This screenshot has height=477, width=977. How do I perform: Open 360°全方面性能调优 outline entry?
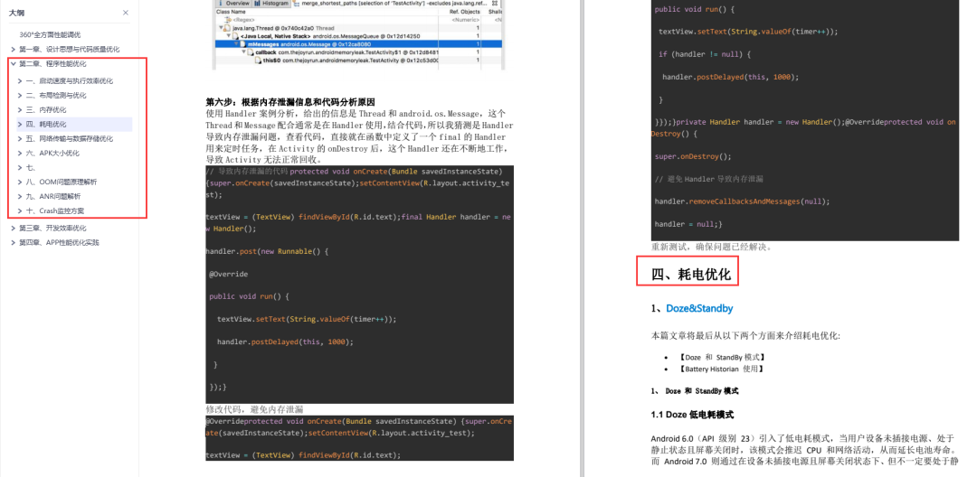(50, 35)
